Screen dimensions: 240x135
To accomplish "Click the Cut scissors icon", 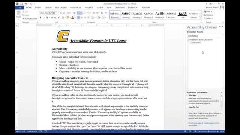I will 23,12.
